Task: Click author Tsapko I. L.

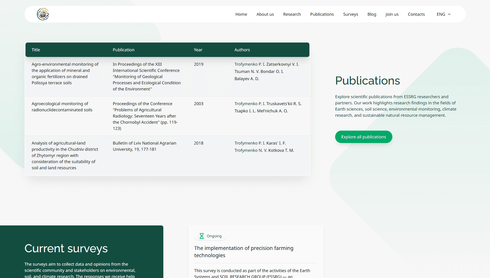Action: click(245, 111)
